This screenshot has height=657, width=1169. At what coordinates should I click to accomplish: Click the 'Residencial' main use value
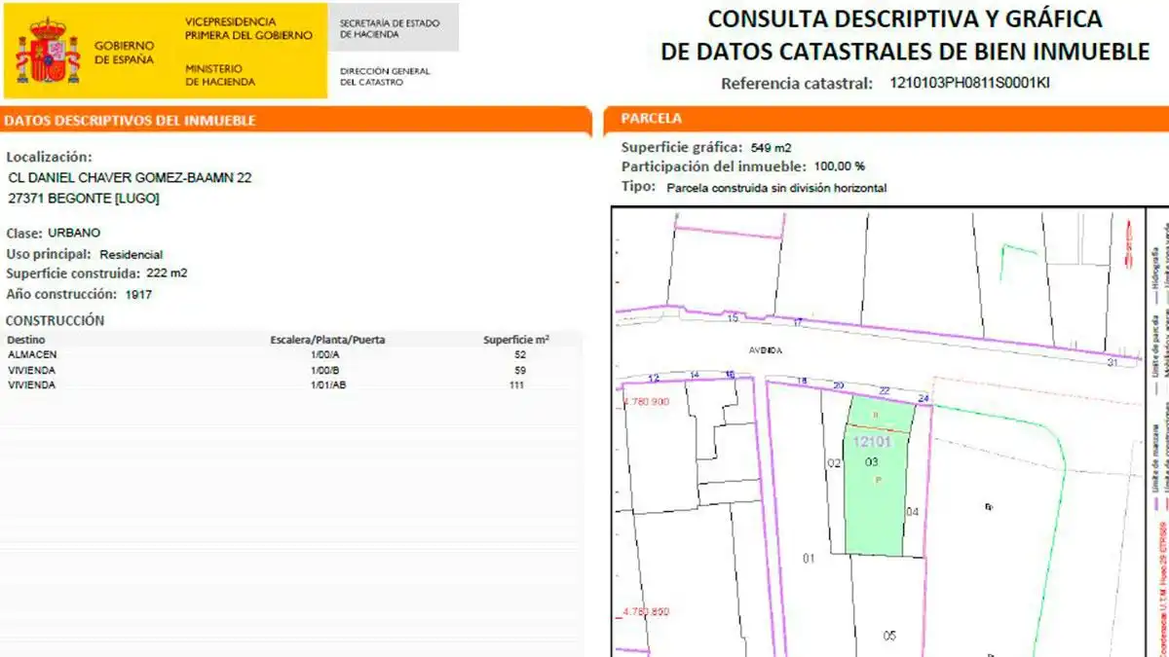132,254
